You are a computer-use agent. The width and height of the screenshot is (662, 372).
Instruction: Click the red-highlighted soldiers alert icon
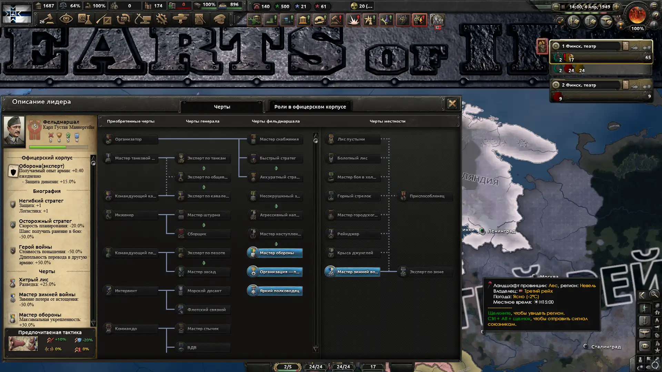click(419, 20)
